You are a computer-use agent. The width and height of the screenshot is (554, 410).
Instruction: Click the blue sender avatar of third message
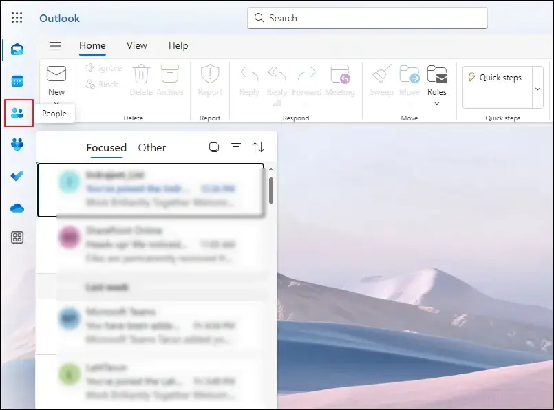(69, 319)
